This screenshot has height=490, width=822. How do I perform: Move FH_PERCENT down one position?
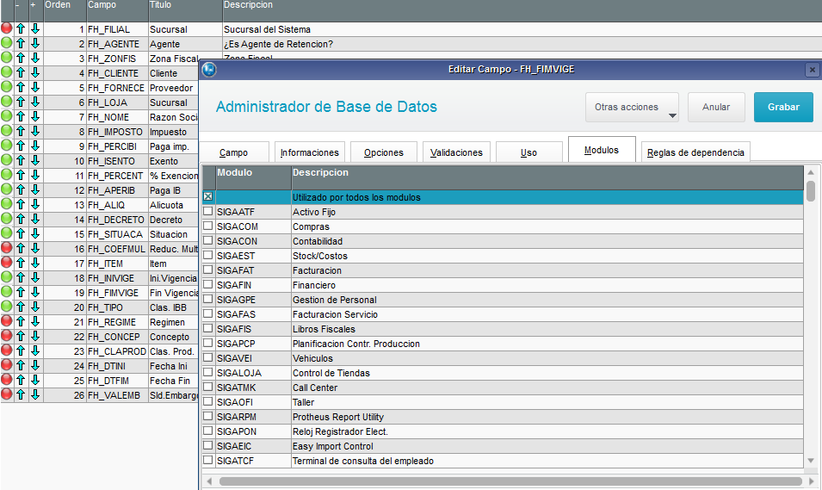pyautogui.click(x=35, y=175)
